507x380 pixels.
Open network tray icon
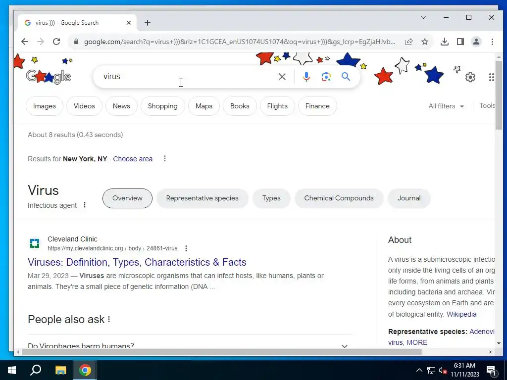(431, 370)
